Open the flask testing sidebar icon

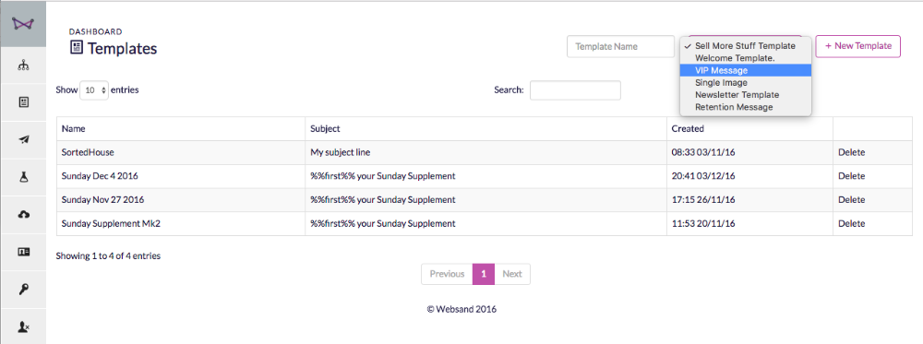(x=23, y=177)
